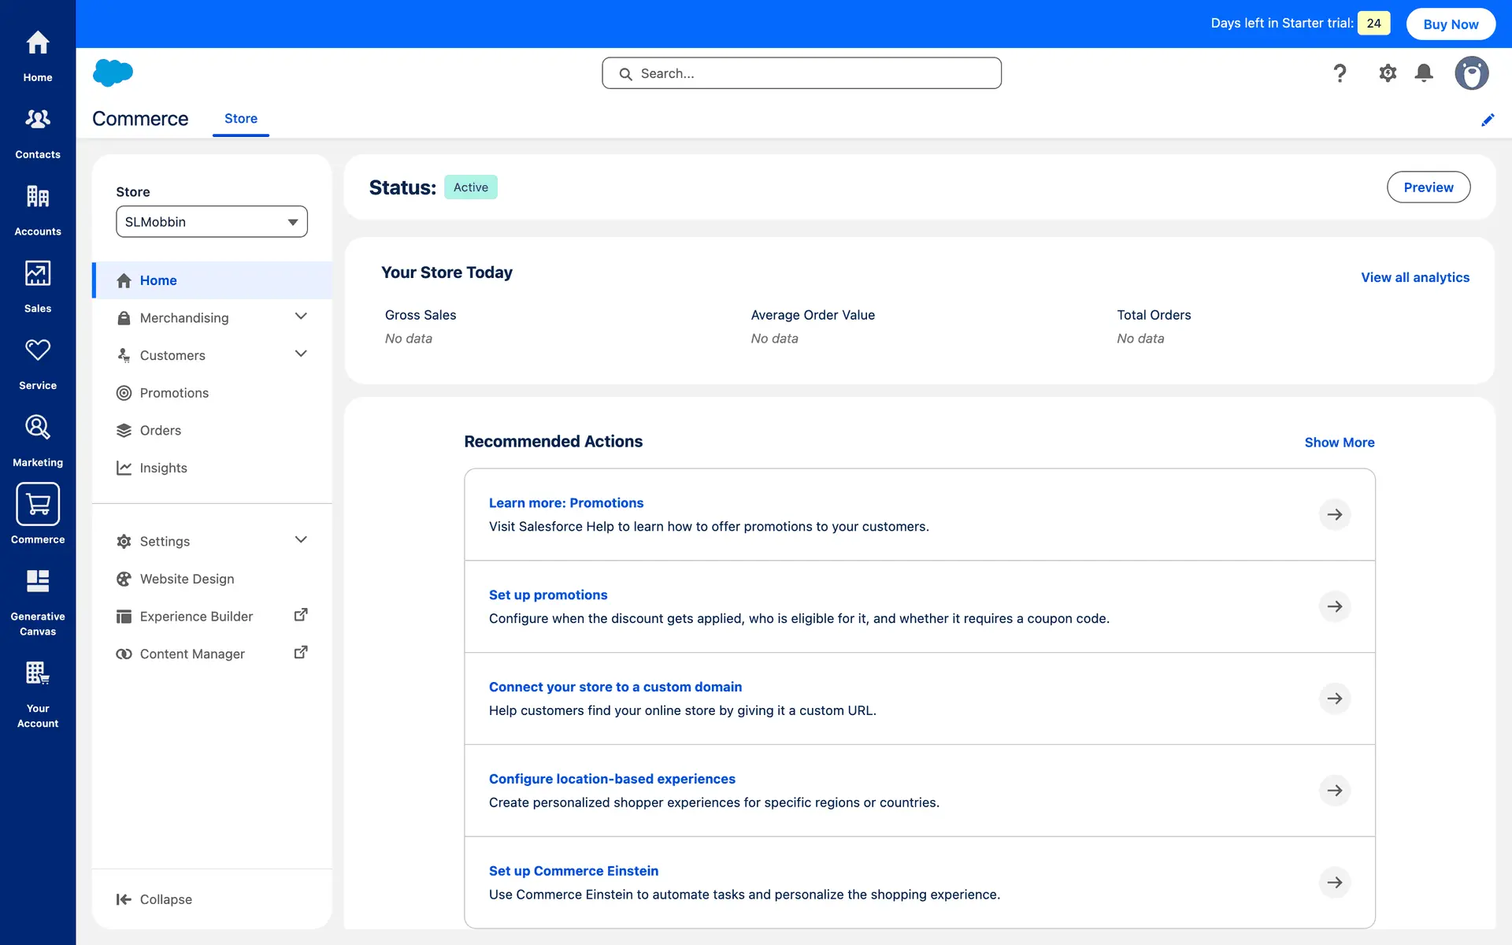Click the notifications bell icon
This screenshot has width=1512, height=945.
pyautogui.click(x=1423, y=73)
